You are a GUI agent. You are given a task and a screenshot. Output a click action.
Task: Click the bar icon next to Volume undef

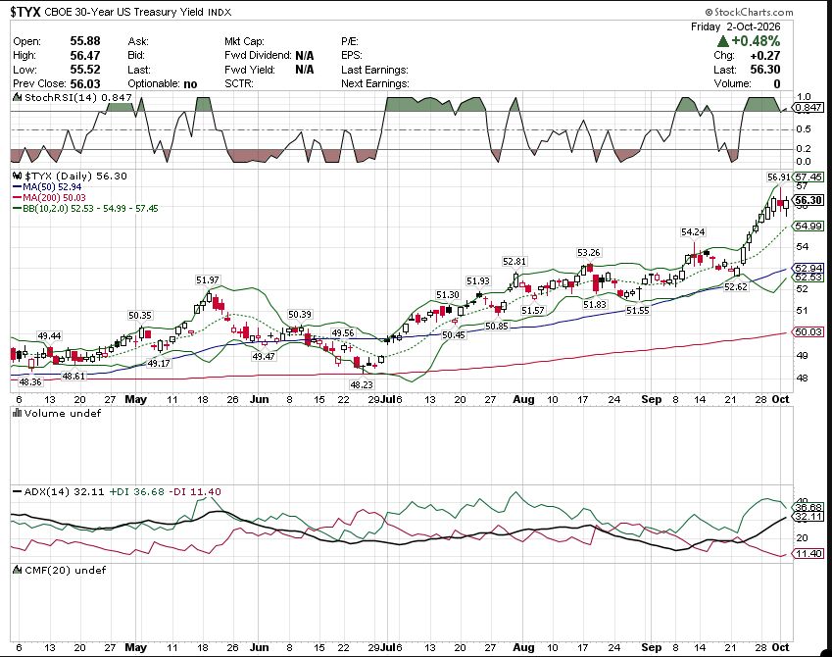18,413
